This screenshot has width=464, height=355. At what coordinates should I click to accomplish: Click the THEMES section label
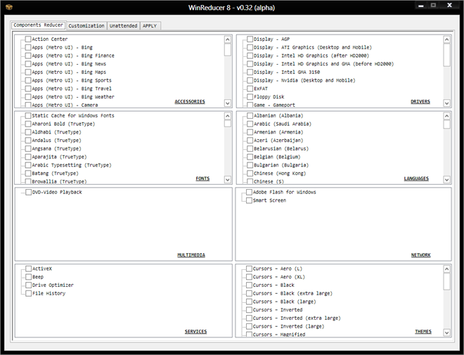click(423, 332)
